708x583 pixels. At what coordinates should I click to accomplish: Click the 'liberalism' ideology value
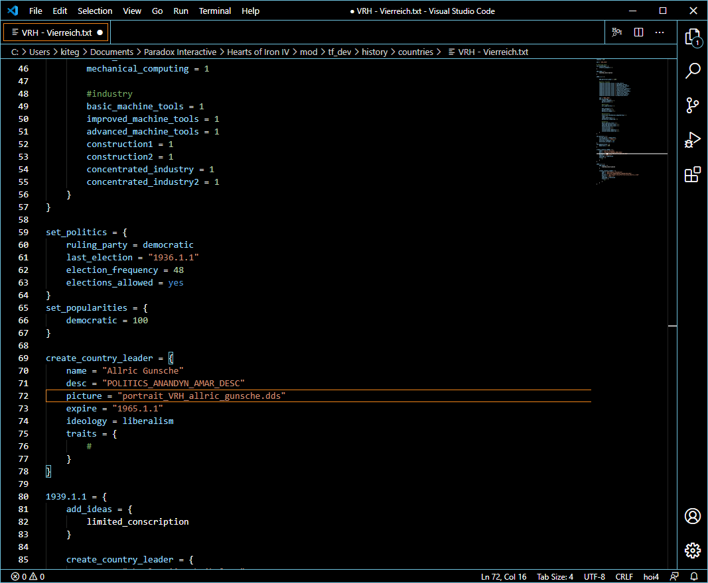(148, 421)
